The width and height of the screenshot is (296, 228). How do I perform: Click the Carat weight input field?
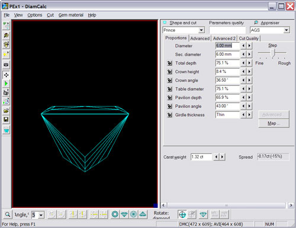point(201,157)
